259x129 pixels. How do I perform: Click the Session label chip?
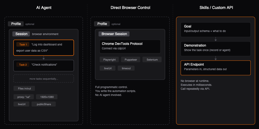pyautogui.click(x=21, y=34)
